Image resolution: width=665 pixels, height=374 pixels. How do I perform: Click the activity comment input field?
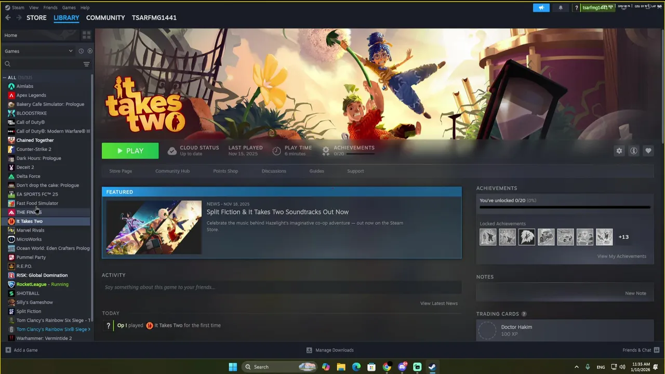tap(282, 287)
